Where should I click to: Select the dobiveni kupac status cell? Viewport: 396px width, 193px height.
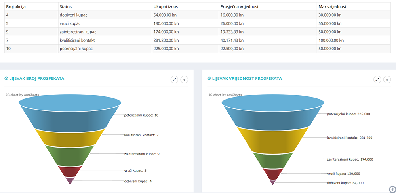tap(105, 15)
